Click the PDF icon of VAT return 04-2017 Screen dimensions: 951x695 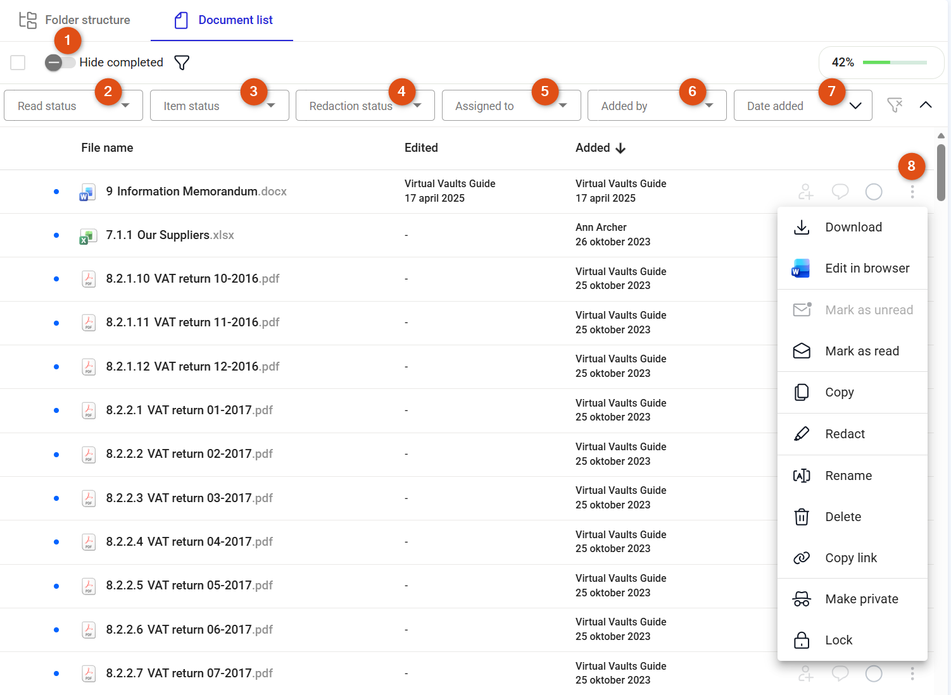[89, 542]
